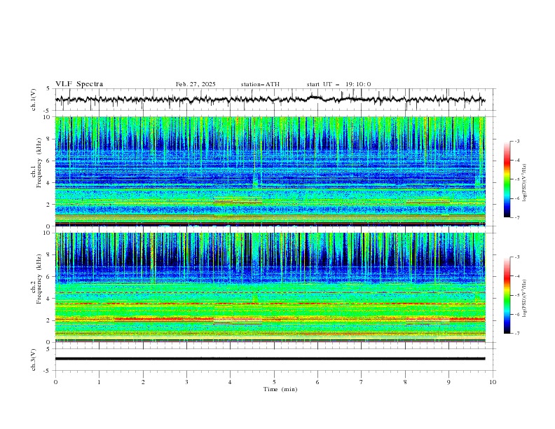This screenshot has height=429, width=555.
Task: Click the ch.1 spectrogram color scale bar
Action: click(x=507, y=179)
